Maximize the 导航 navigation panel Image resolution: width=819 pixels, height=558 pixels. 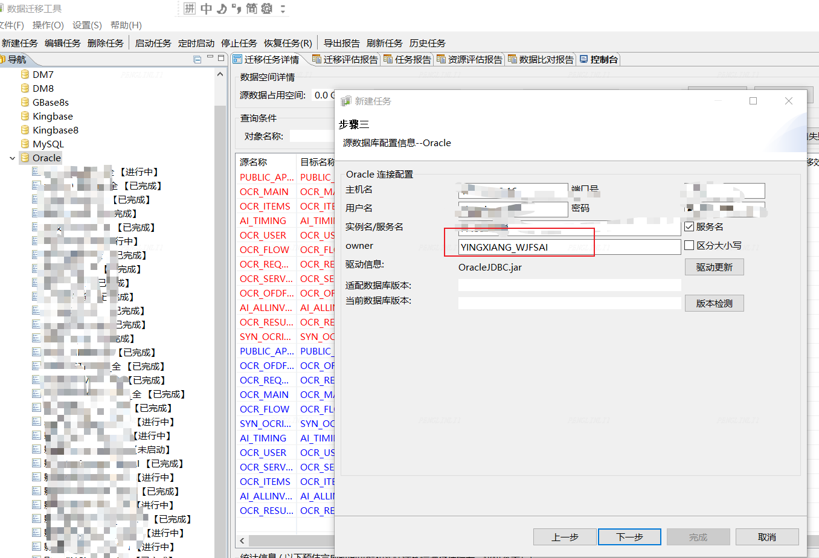(x=220, y=58)
